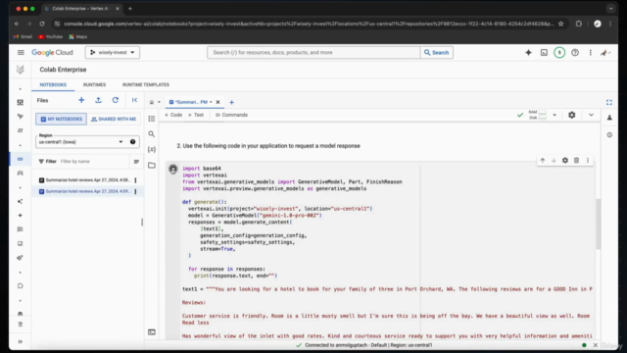Screen dimensions: 627x353
Task: Open the notebook table of contents
Action: (152, 119)
